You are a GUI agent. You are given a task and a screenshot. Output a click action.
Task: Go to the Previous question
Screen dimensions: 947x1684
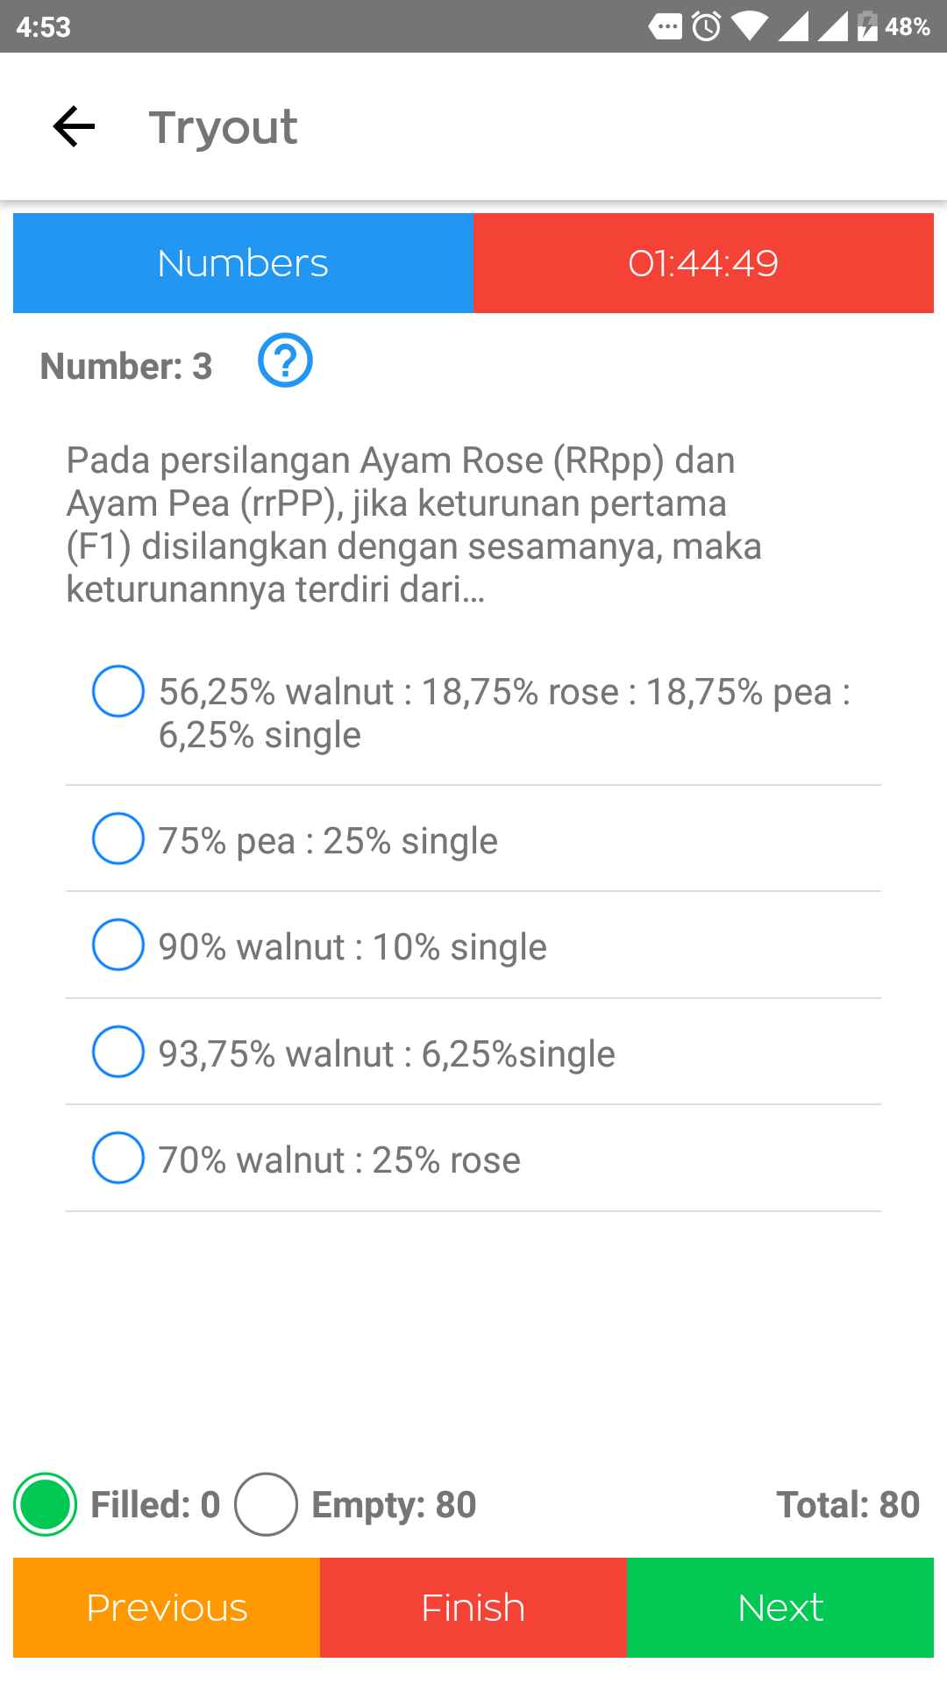click(x=167, y=1608)
